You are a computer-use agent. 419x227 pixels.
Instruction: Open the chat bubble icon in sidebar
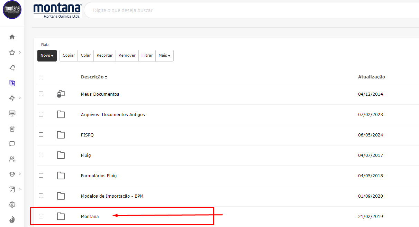(x=12, y=144)
